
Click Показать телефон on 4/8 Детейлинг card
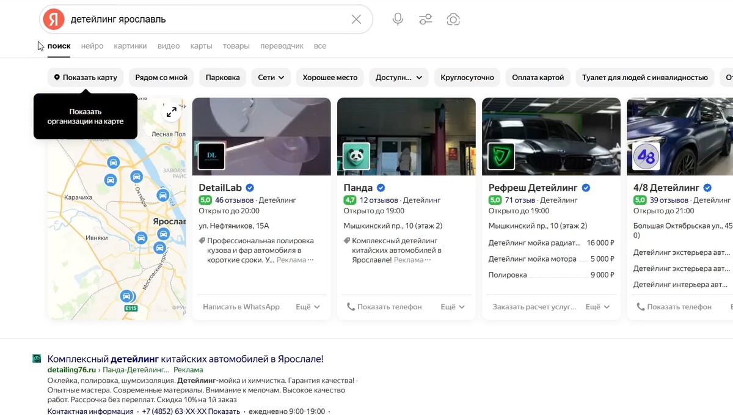674,307
